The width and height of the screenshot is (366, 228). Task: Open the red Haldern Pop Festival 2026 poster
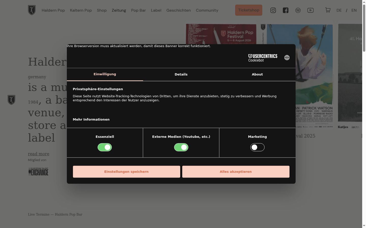[x=221, y=34]
